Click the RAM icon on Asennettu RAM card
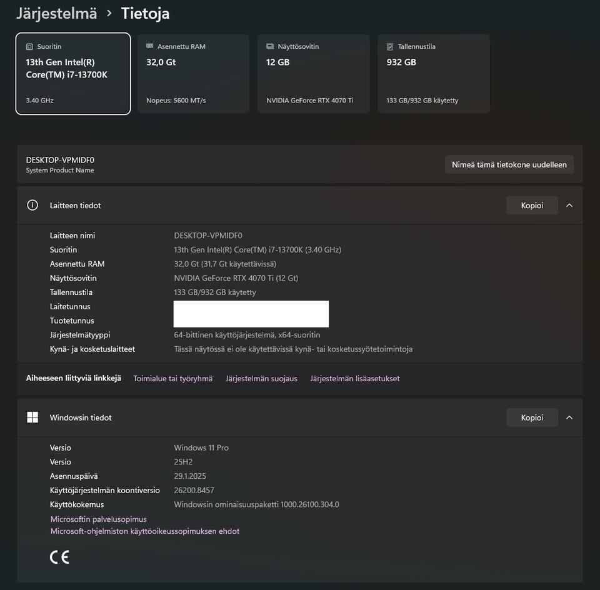This screenshot has height=590, width=600. click(149, 46)
